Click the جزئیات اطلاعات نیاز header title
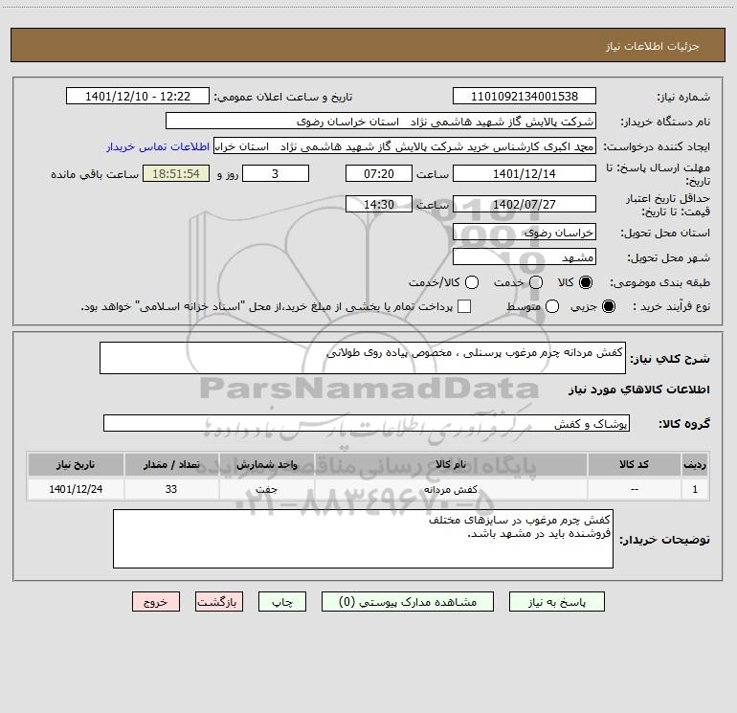The image size is (737, 713). (652, 46)
